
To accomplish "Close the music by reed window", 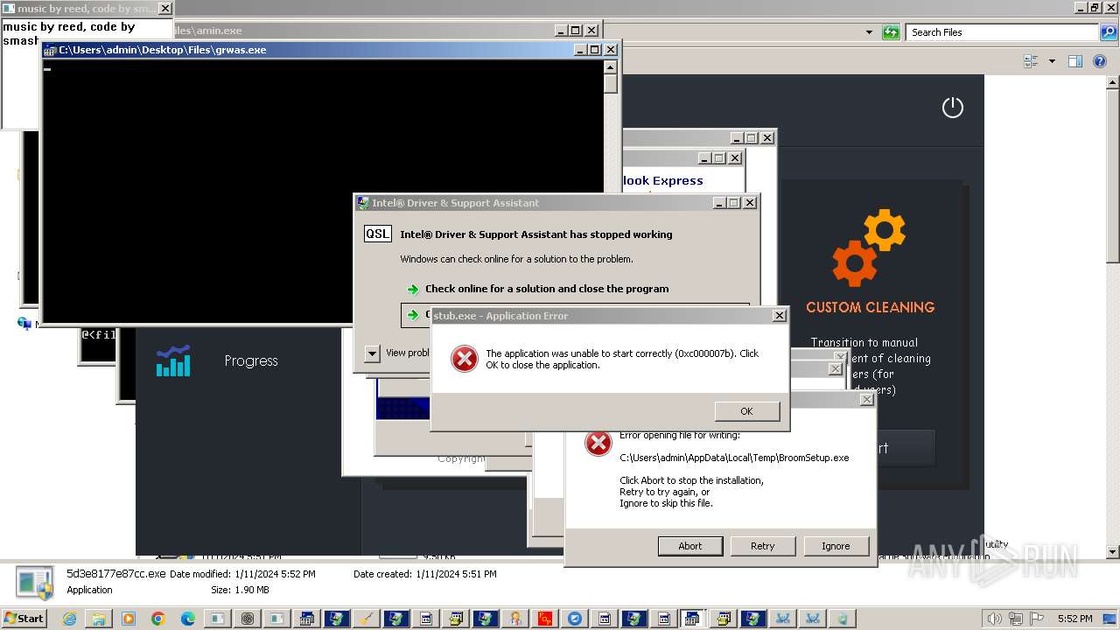I will 164,9.
